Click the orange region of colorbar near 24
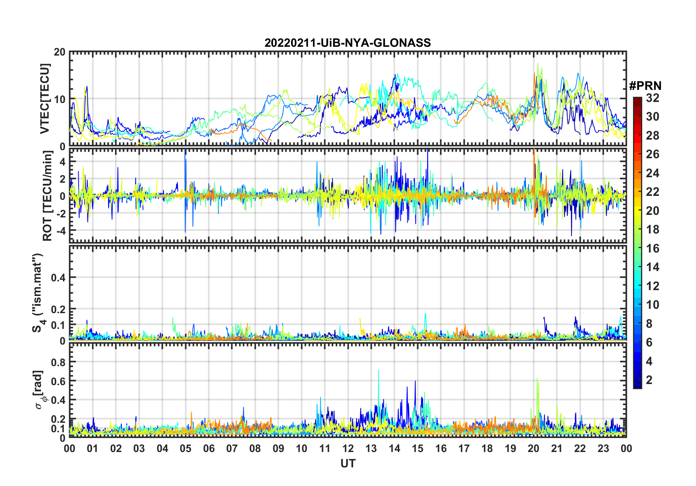This screenshot has height=486, width=696. [x=637, y=173]
